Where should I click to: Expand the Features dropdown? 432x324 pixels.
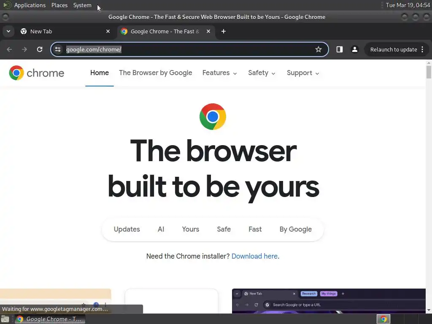219,73
